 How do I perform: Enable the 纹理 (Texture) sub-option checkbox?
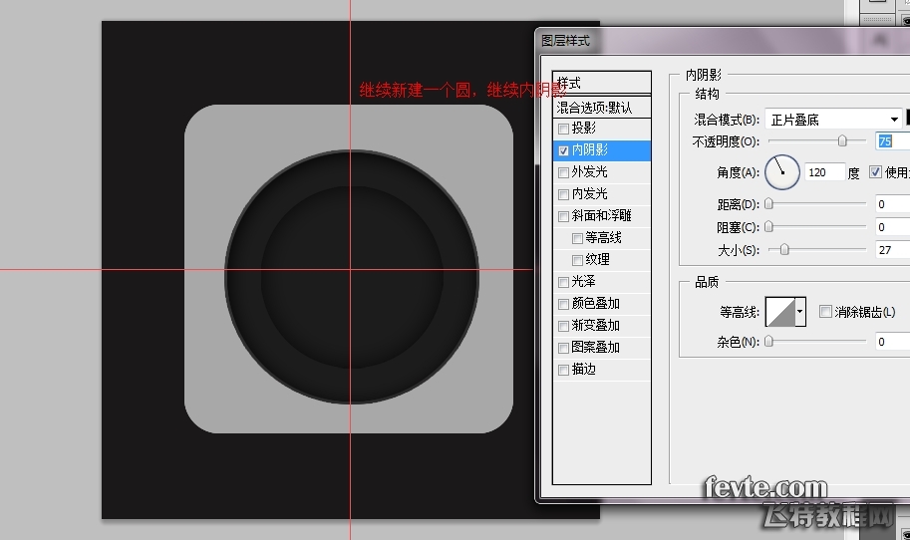pos(578,260)
